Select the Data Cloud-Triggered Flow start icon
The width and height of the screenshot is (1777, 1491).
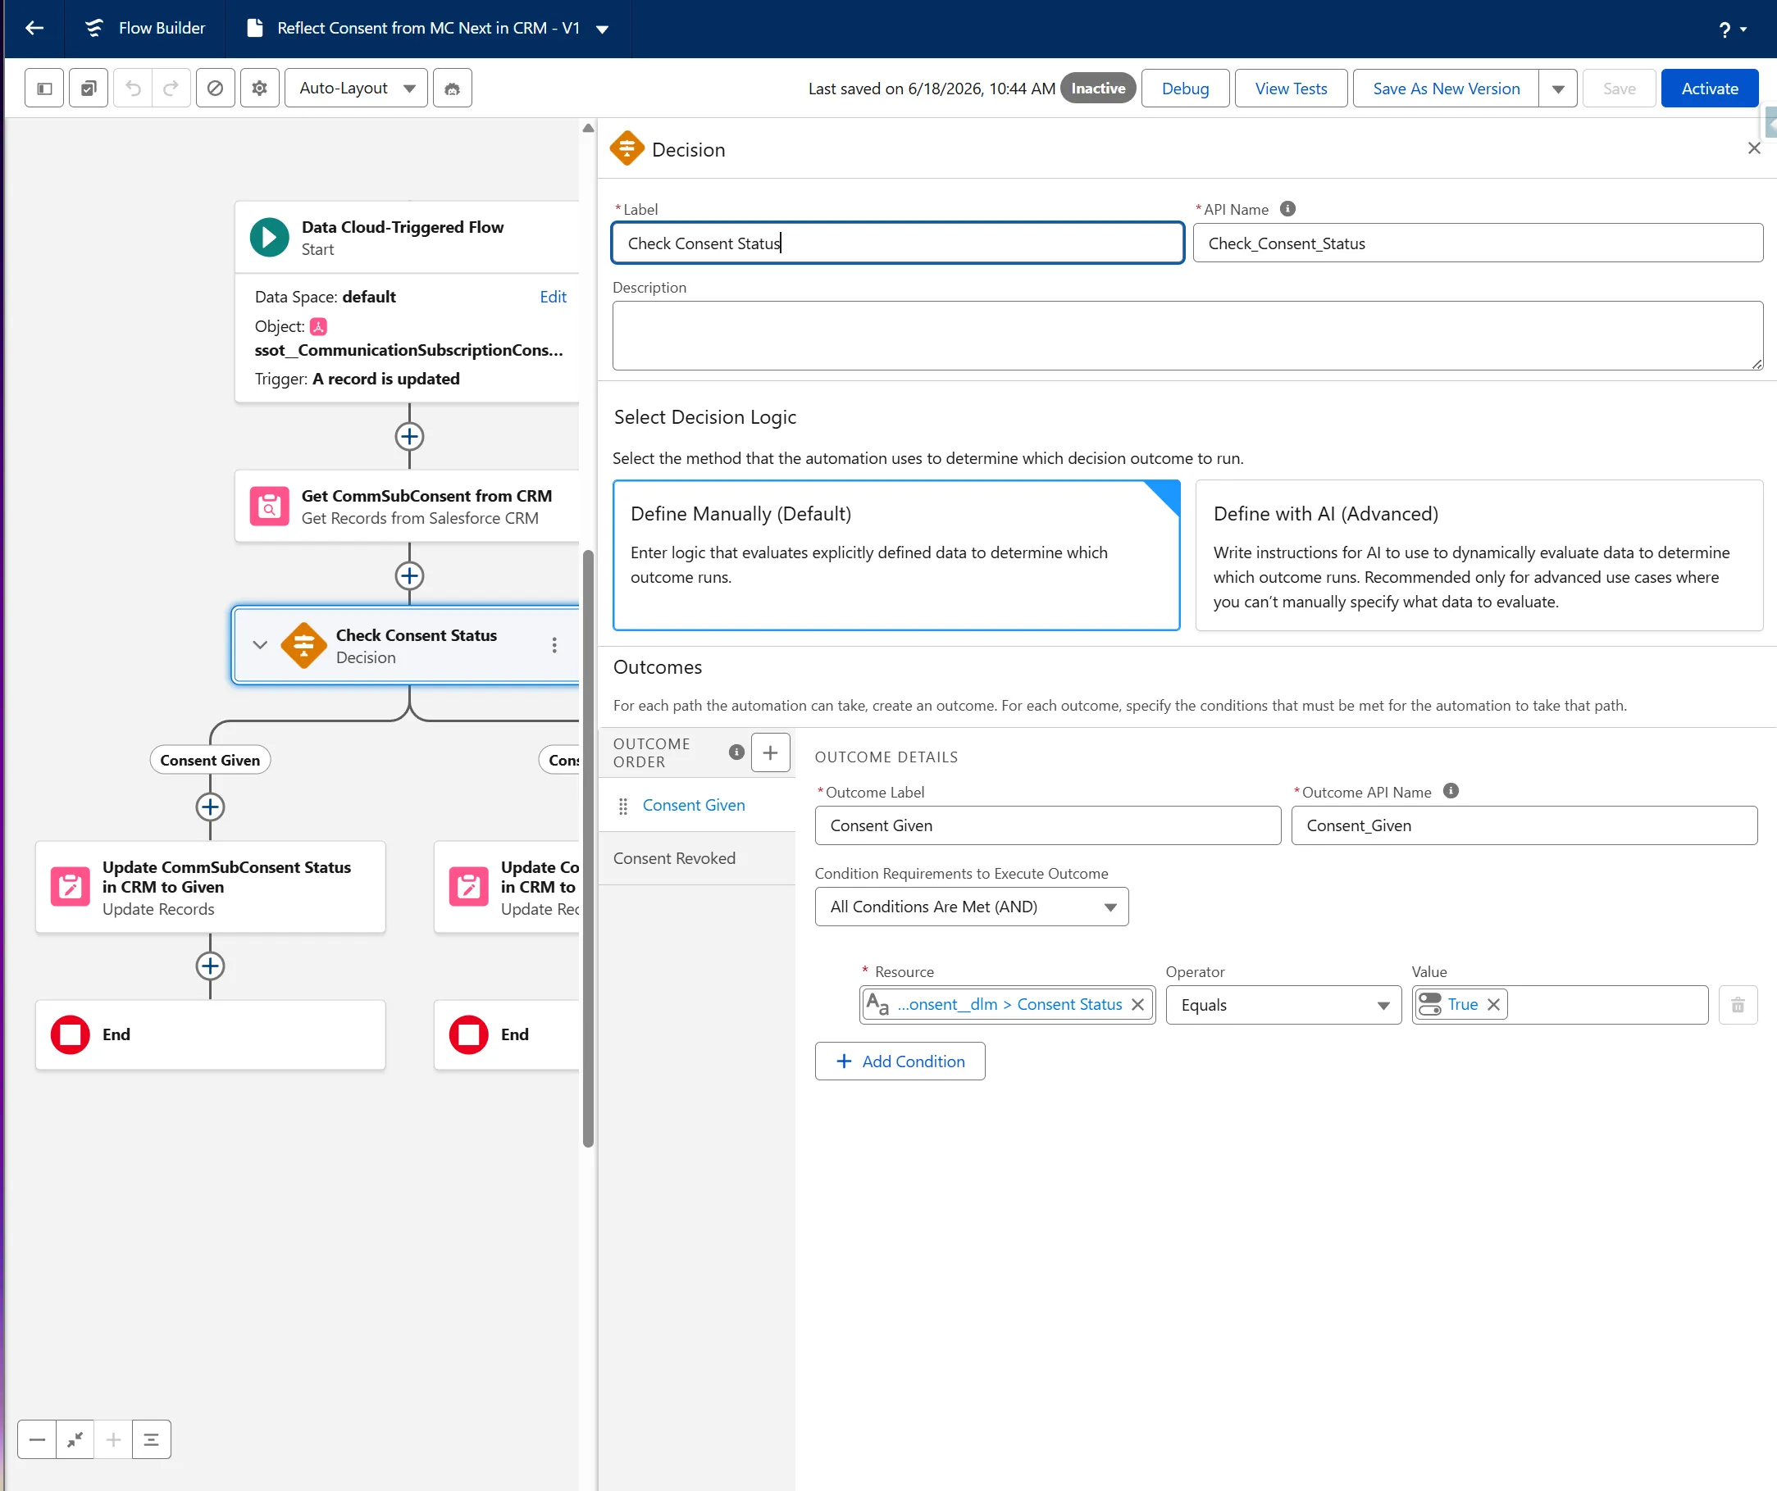coord(269,238)
